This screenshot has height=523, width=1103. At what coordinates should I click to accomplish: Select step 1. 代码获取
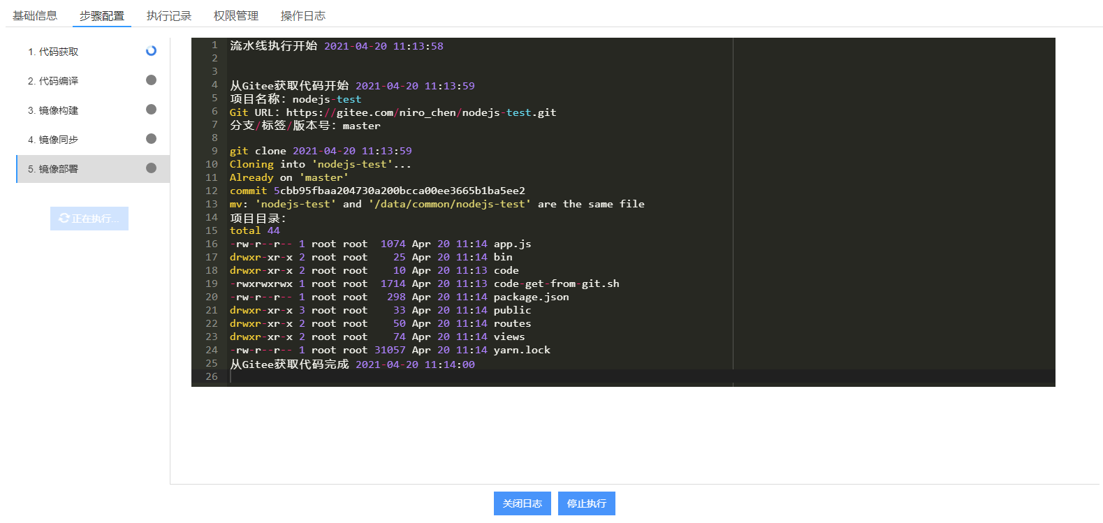point(93,52)
